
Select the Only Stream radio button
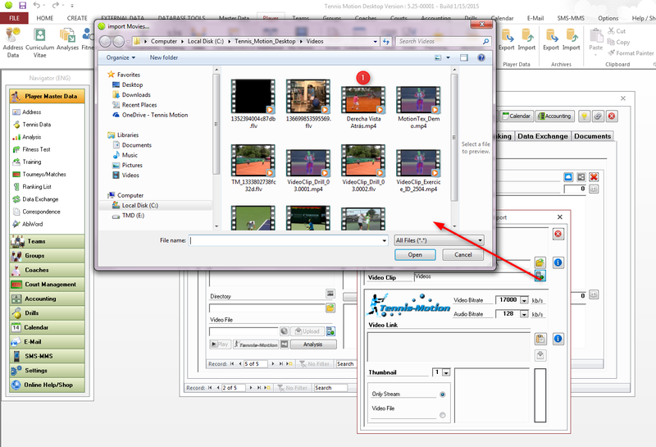[443, 395]
